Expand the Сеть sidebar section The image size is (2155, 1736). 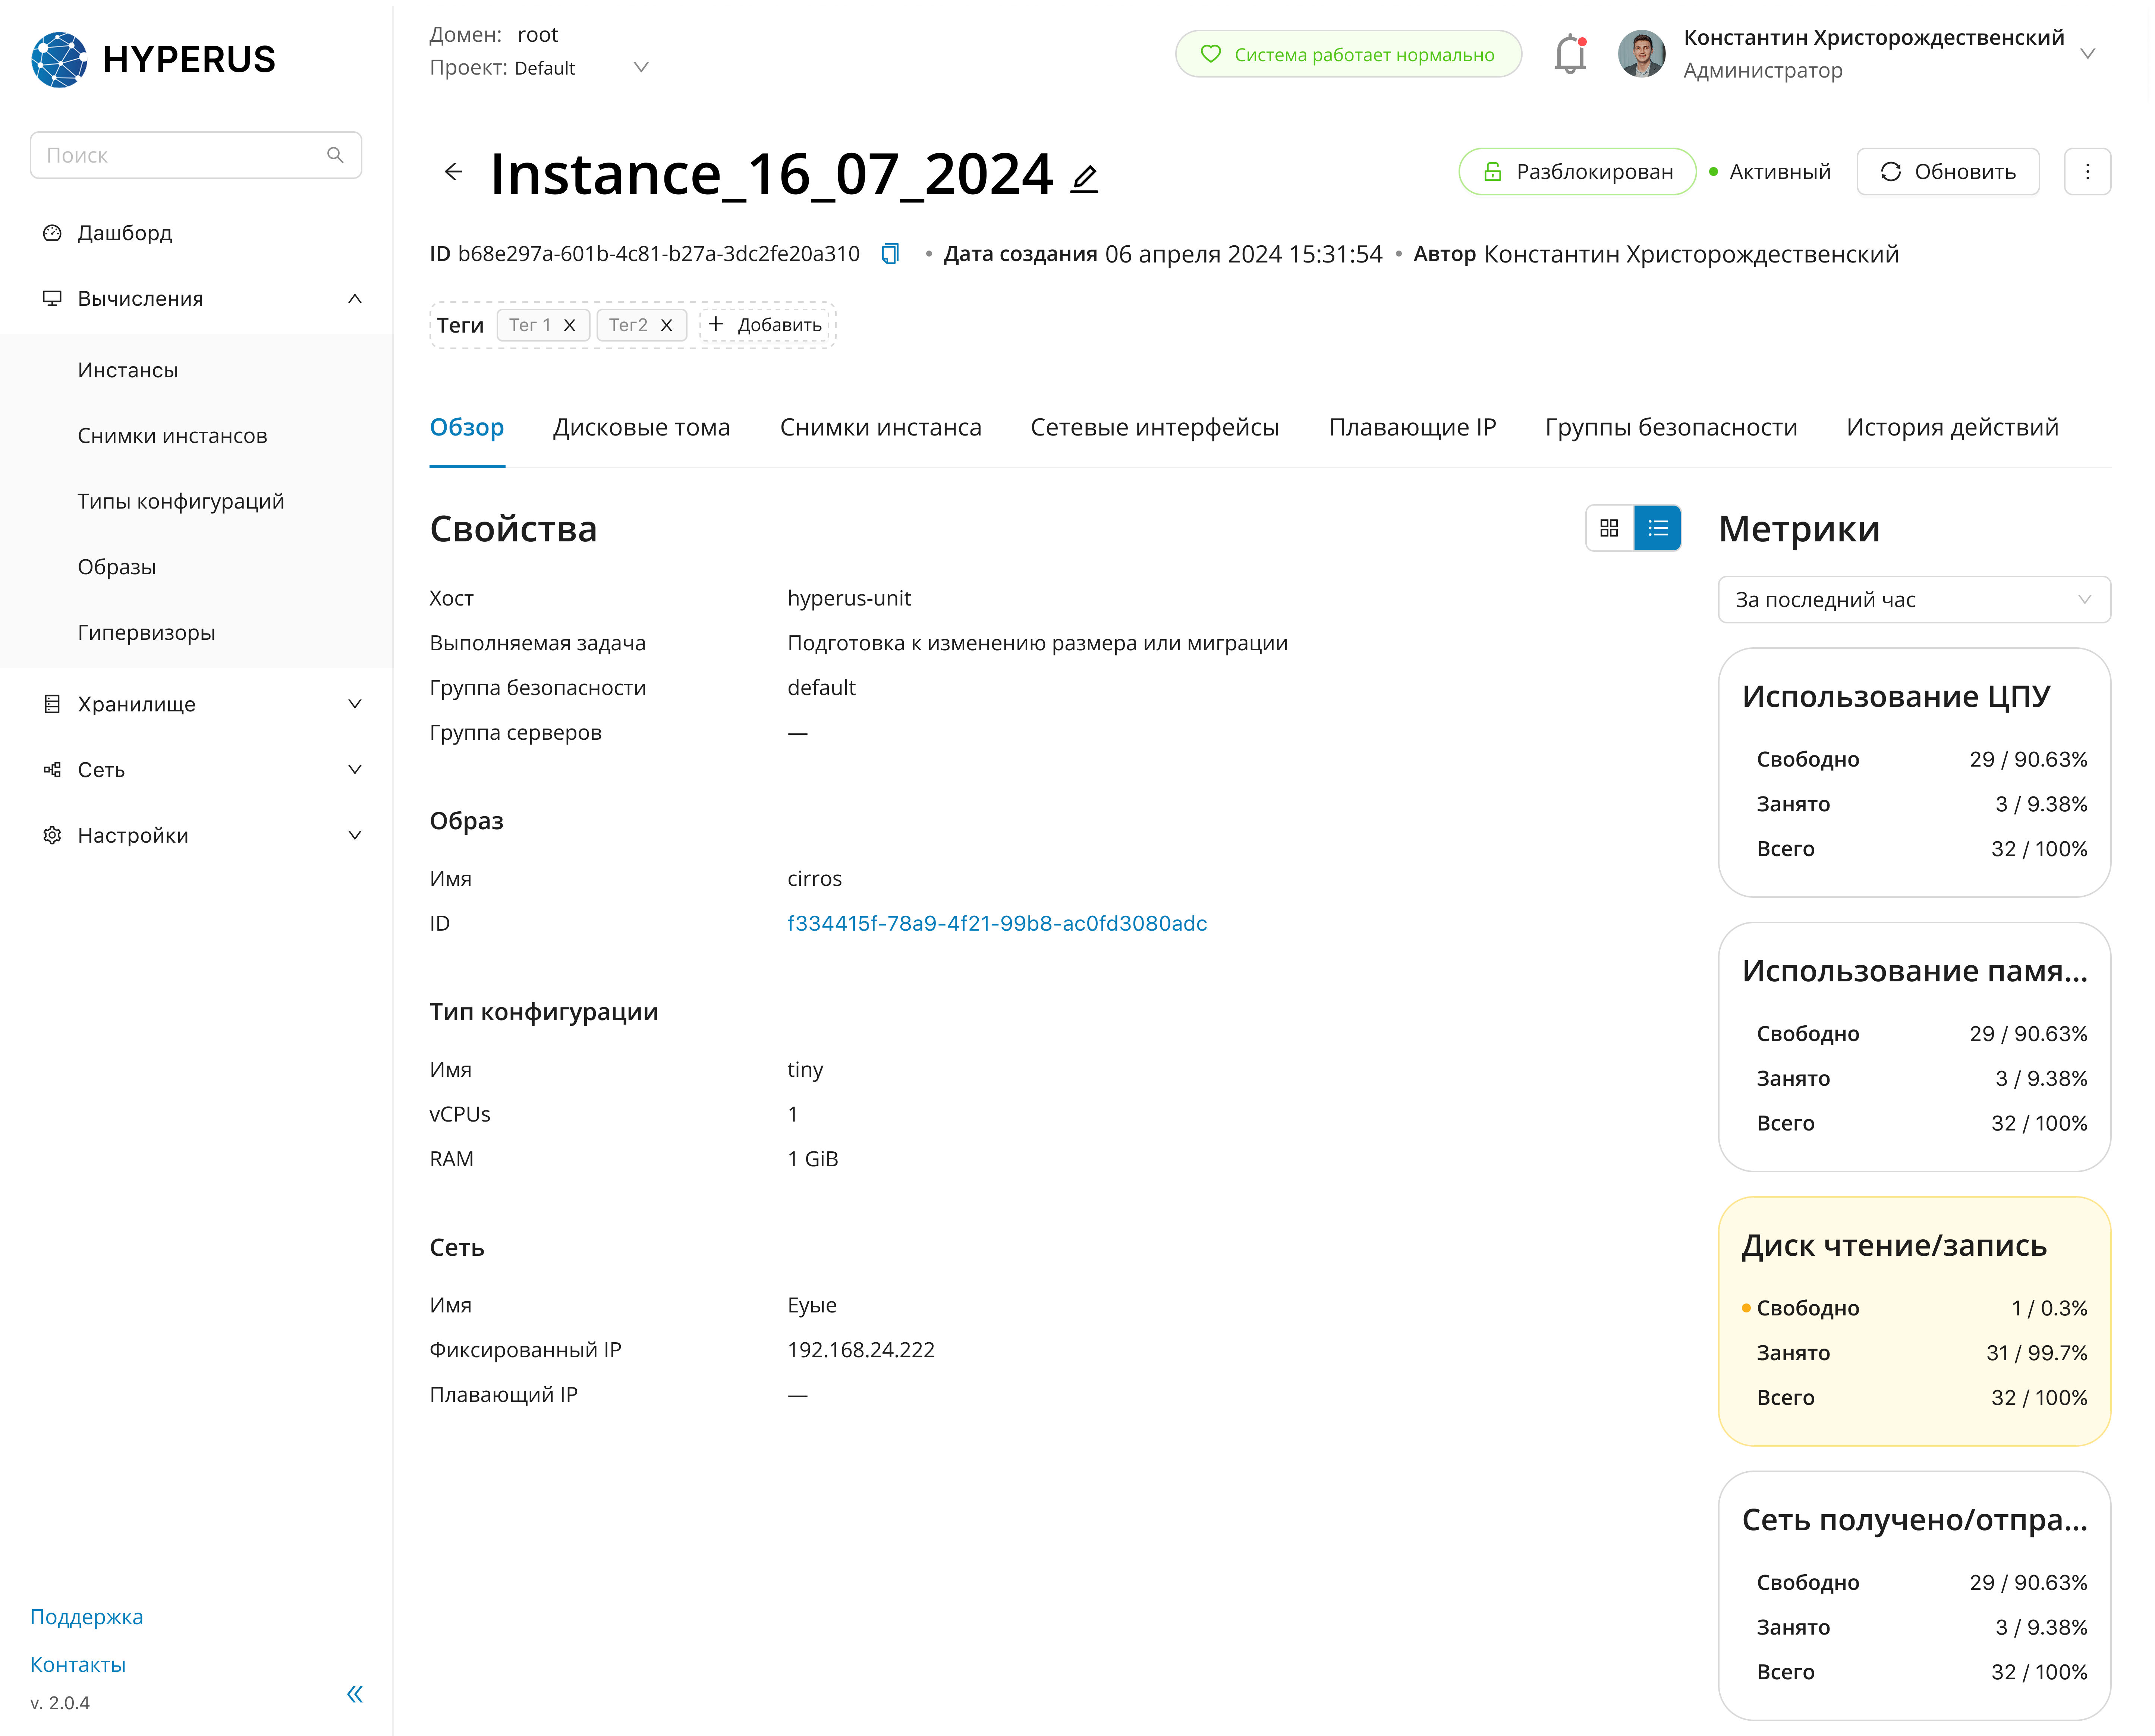click(196, 770)
